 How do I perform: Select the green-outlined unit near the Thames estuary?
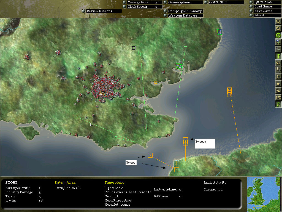[x=179, y=66]
